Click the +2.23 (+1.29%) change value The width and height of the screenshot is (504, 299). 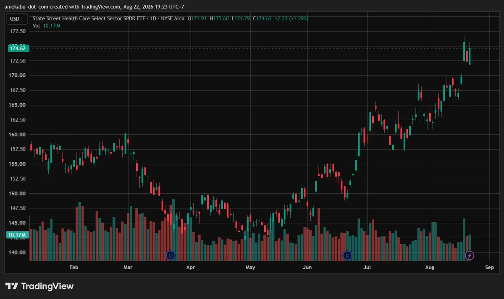[x=291, y=18]
